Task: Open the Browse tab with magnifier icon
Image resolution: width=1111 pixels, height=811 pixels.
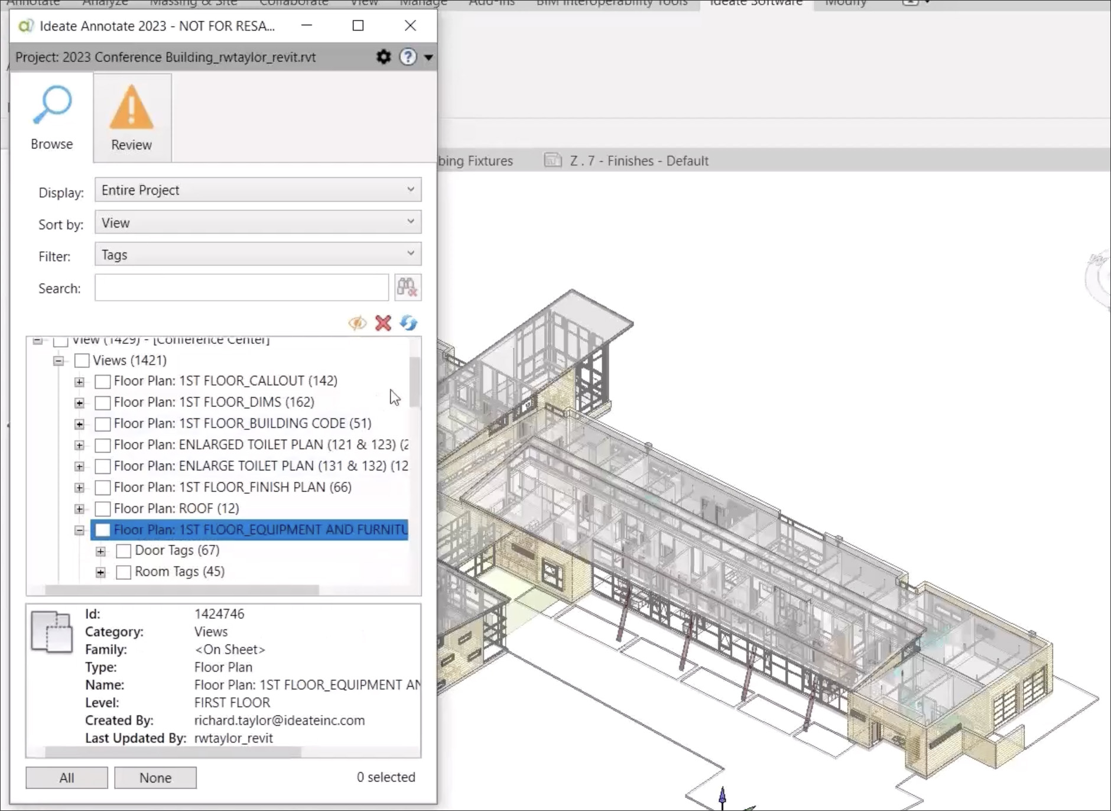Action: click(52, 118)
